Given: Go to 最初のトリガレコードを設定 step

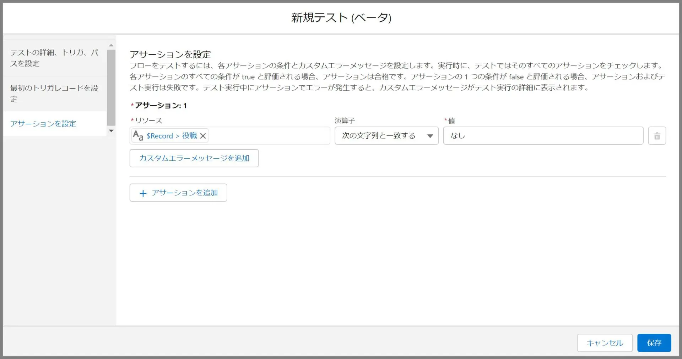Looking at the screenshot, I should [x=54, y=93].
